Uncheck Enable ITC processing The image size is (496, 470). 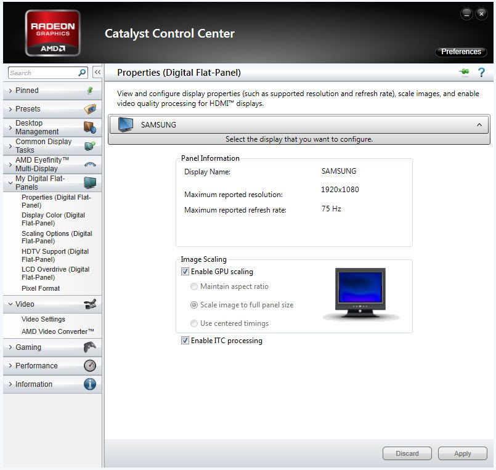coord(185,340)
